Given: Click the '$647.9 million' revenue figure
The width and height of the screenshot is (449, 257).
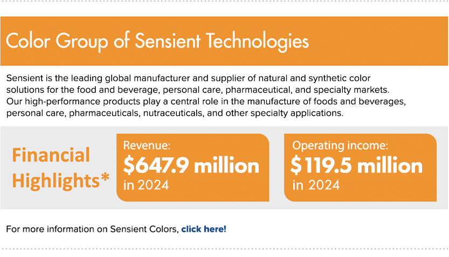Looking at the screenshot, I should [191, 165].
